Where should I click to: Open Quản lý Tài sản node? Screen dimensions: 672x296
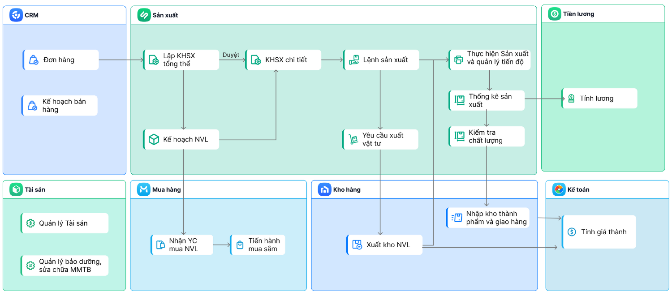point(65,223)
